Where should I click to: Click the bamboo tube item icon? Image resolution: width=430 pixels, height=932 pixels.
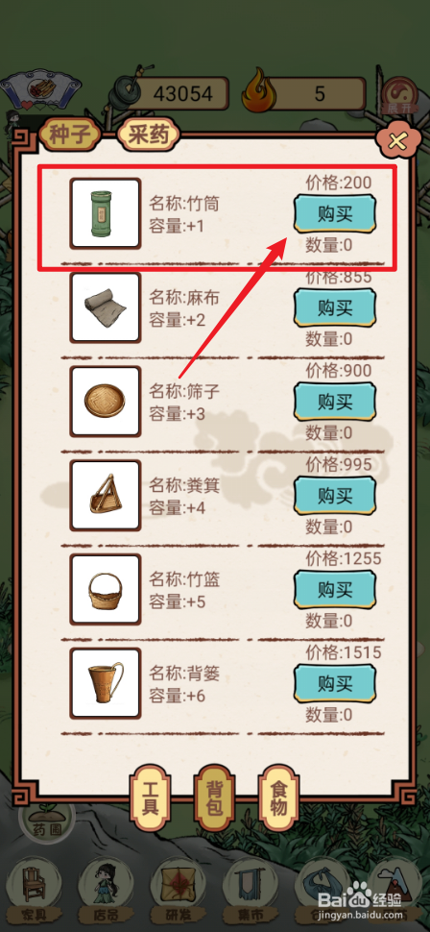coord(106,213)
